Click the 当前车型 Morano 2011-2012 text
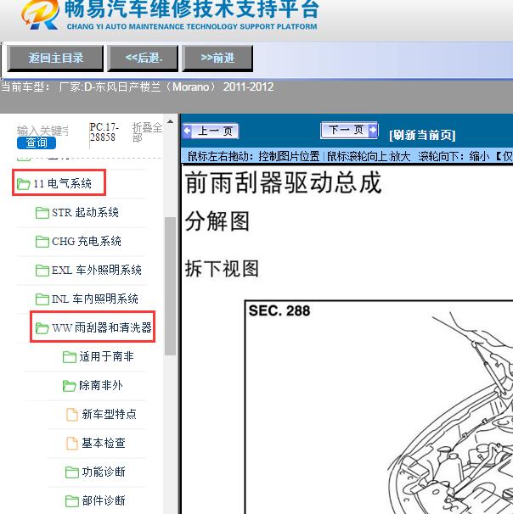 point(138,87)
